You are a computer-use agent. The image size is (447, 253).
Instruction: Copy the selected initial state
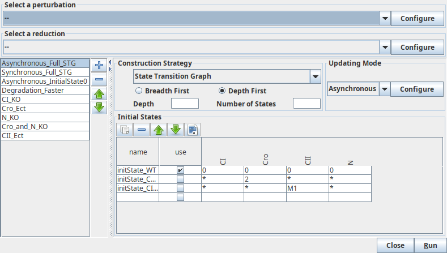point(125,130)
